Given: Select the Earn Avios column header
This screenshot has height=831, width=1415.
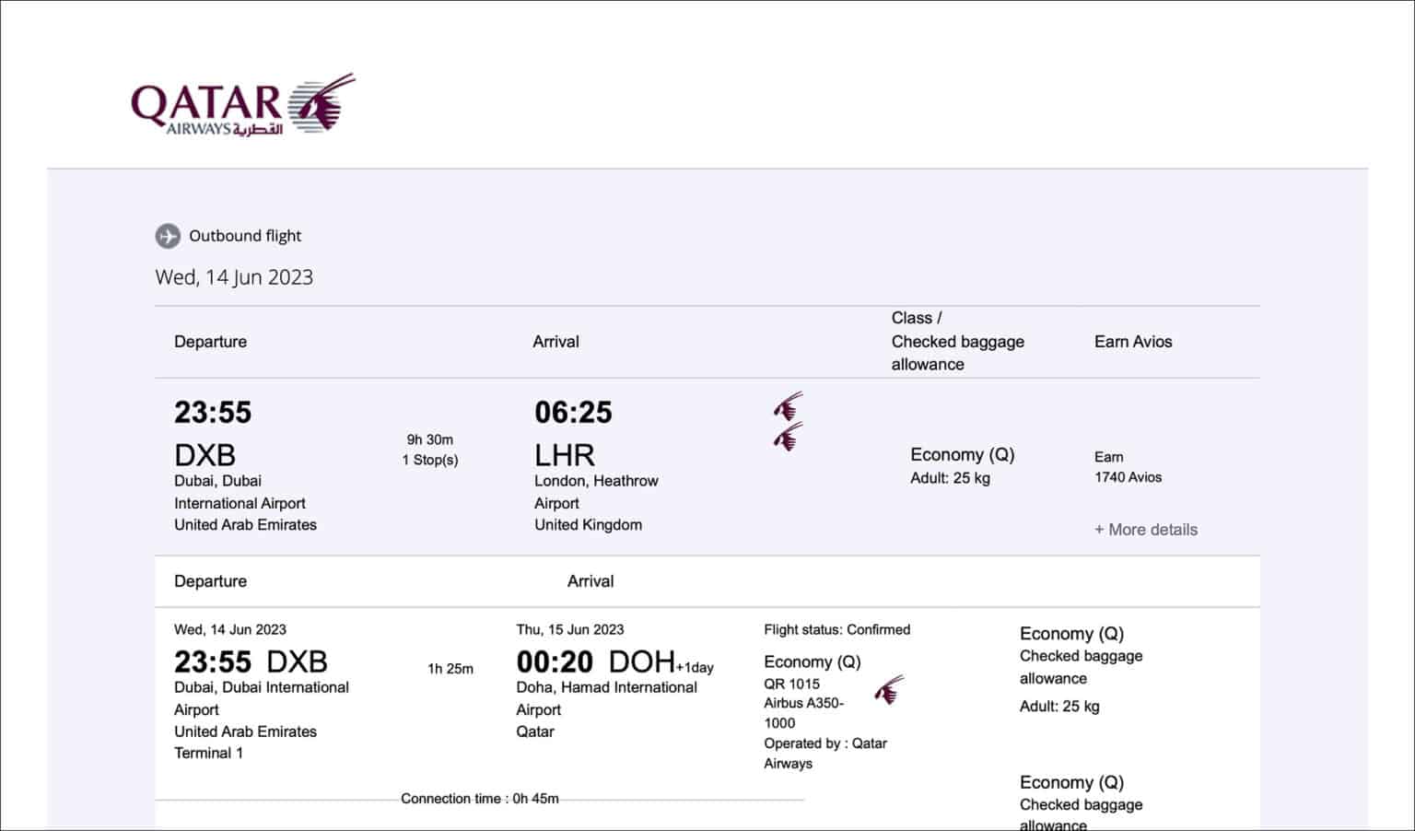Looking at the screenshot, I should [x=1133, y=341].
